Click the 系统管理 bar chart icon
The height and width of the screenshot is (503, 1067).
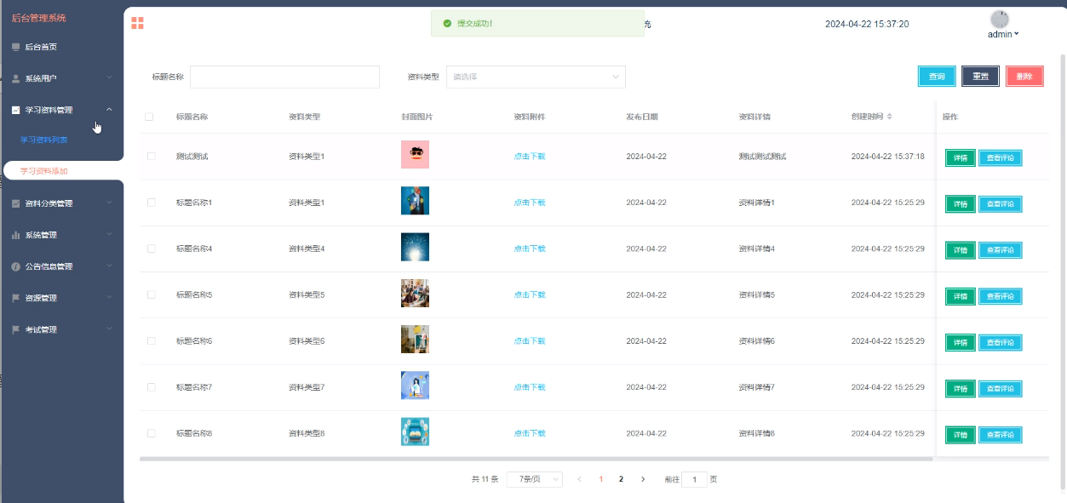tap(16, 235)
